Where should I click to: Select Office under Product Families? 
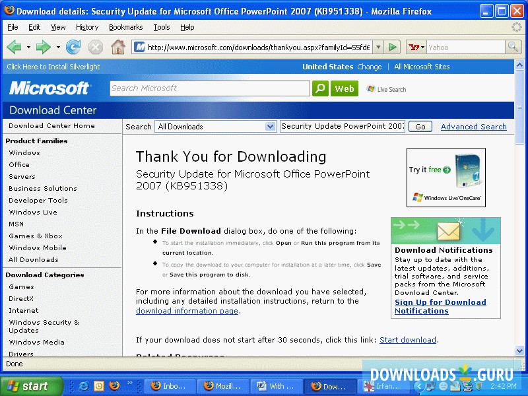19,164
